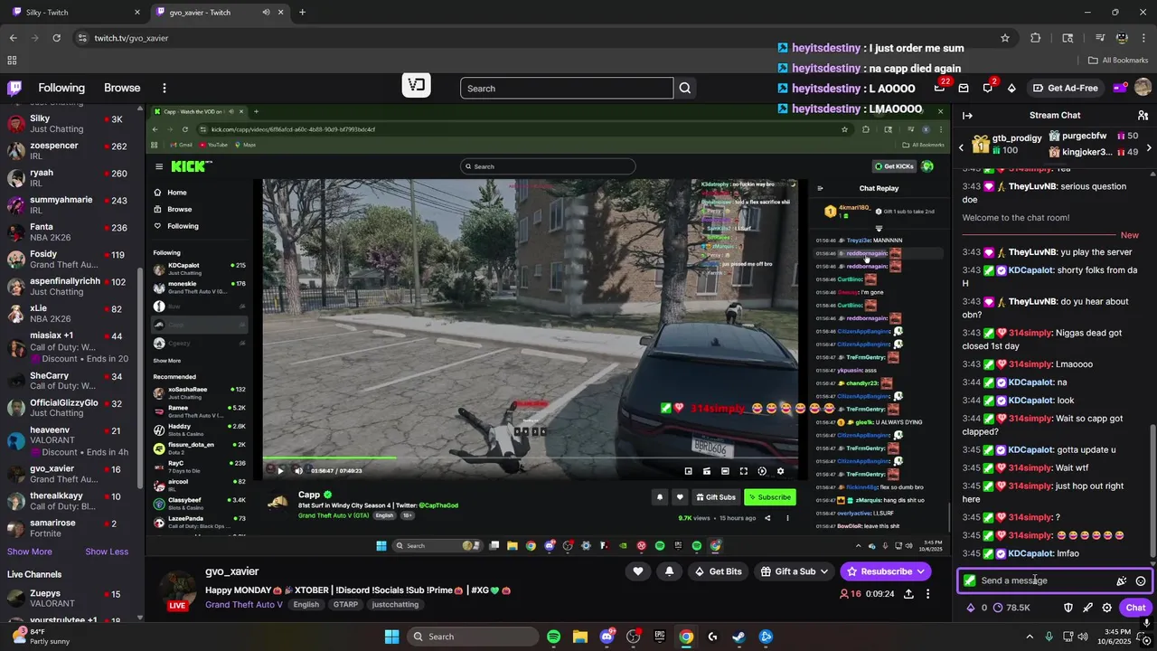
Task: Open the browser extensions puzzle icon
Action: click(x=1036, y=38)
